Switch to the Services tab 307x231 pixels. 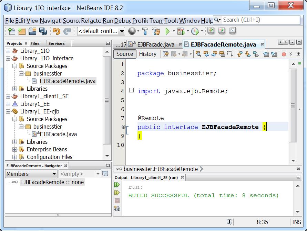[x=57, y=43]
